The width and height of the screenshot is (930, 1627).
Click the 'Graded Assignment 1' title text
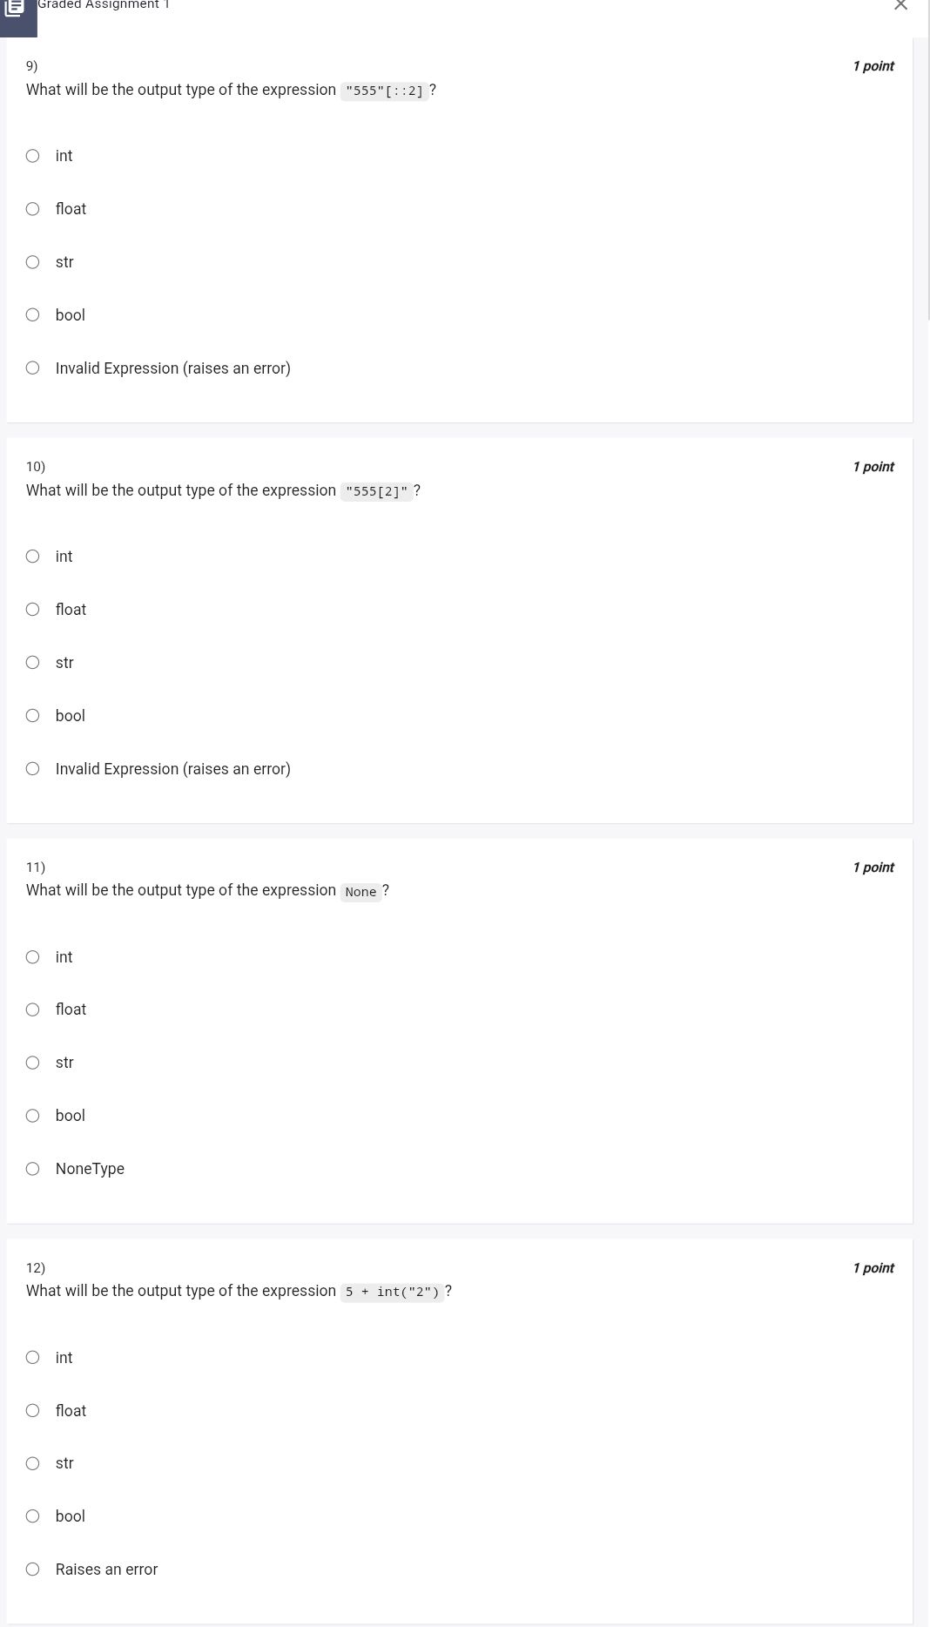(x=104, y=5)
